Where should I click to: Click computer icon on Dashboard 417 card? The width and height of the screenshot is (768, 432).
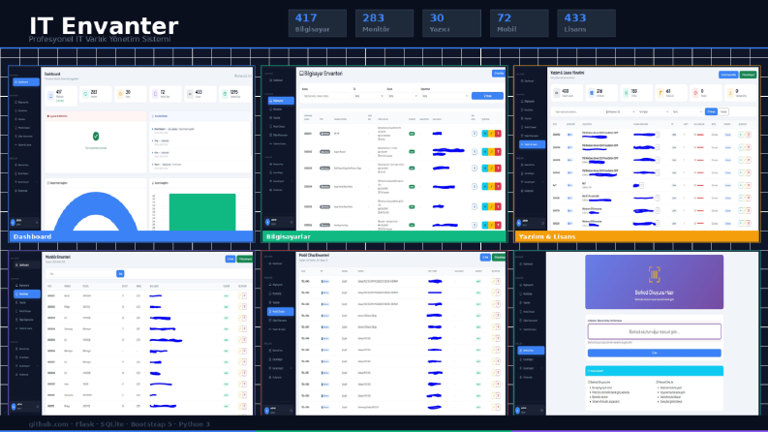51,94
